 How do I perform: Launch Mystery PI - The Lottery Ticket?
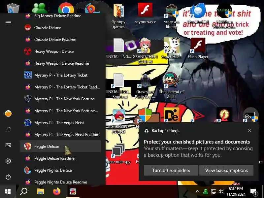tap(60, 75)
